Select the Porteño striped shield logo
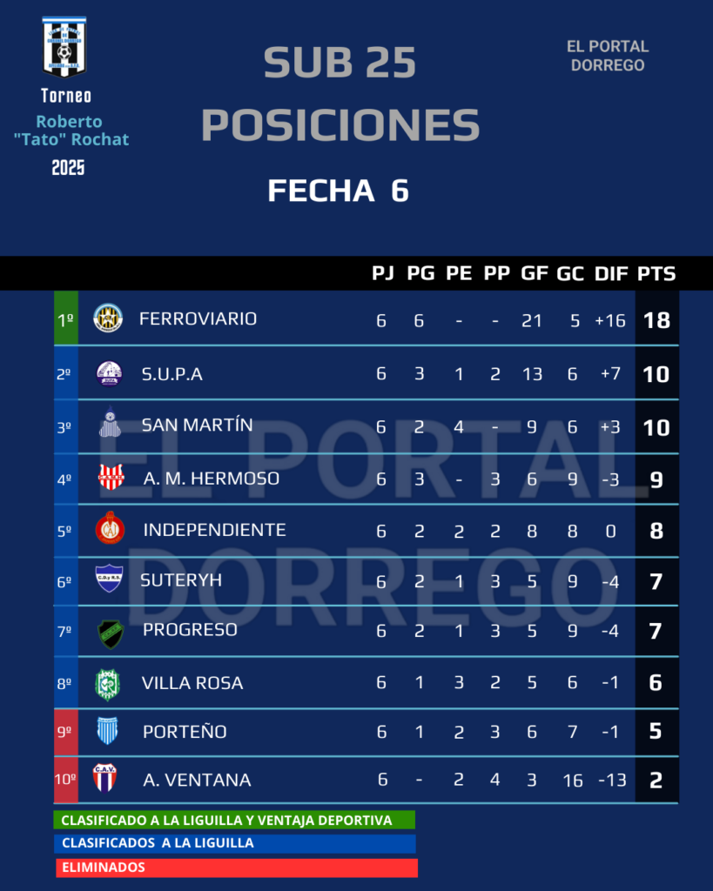713x891 pixels. (x=107, y=731)
